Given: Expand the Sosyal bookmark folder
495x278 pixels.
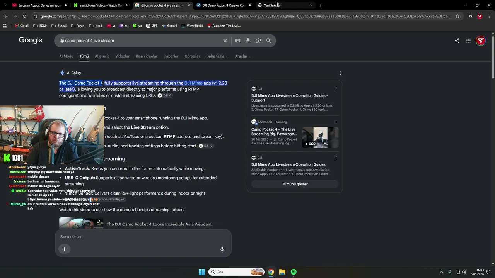Looking at the screenshot, I should click(59, 26).
